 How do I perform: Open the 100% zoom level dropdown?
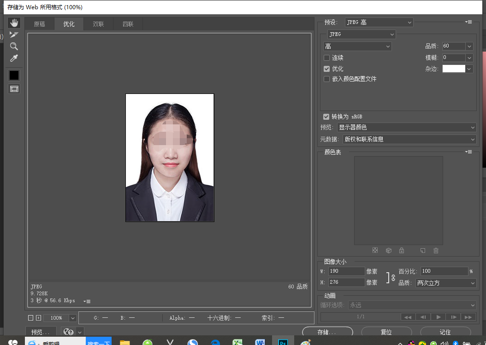coord(72,318)
